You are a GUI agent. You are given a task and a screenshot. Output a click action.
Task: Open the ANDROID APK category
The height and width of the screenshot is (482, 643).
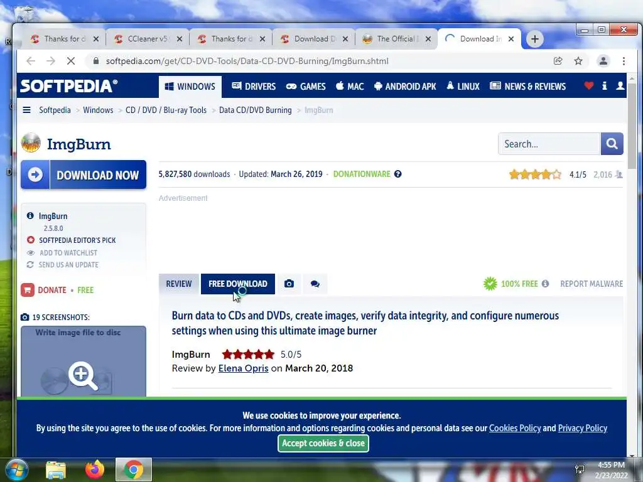[405, 87]
